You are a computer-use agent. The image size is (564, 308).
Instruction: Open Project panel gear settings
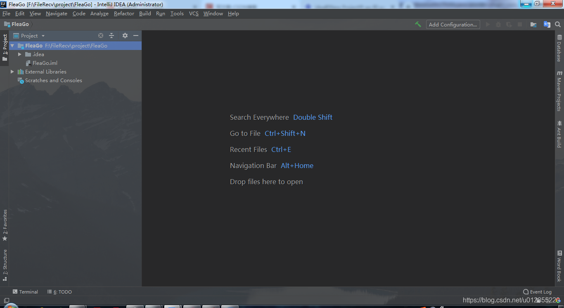pyautogui.click(x=125, y=36)
